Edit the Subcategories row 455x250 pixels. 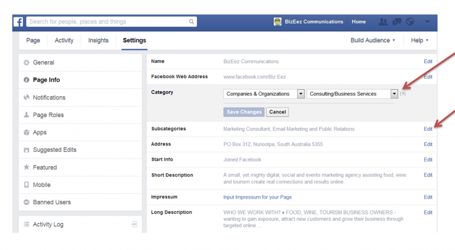click(x=428, y=129)
